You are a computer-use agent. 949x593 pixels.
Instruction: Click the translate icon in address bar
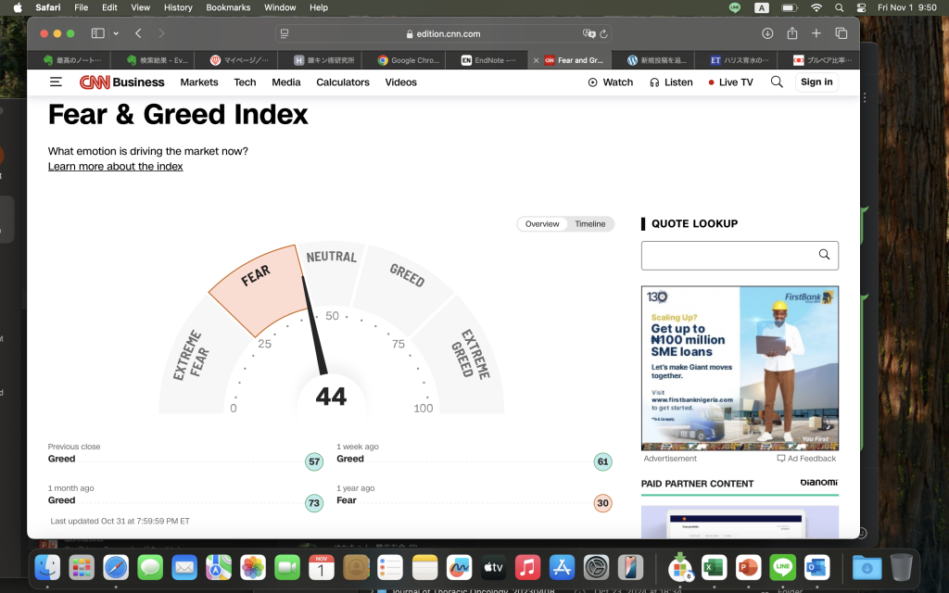[x=588, y=33]
